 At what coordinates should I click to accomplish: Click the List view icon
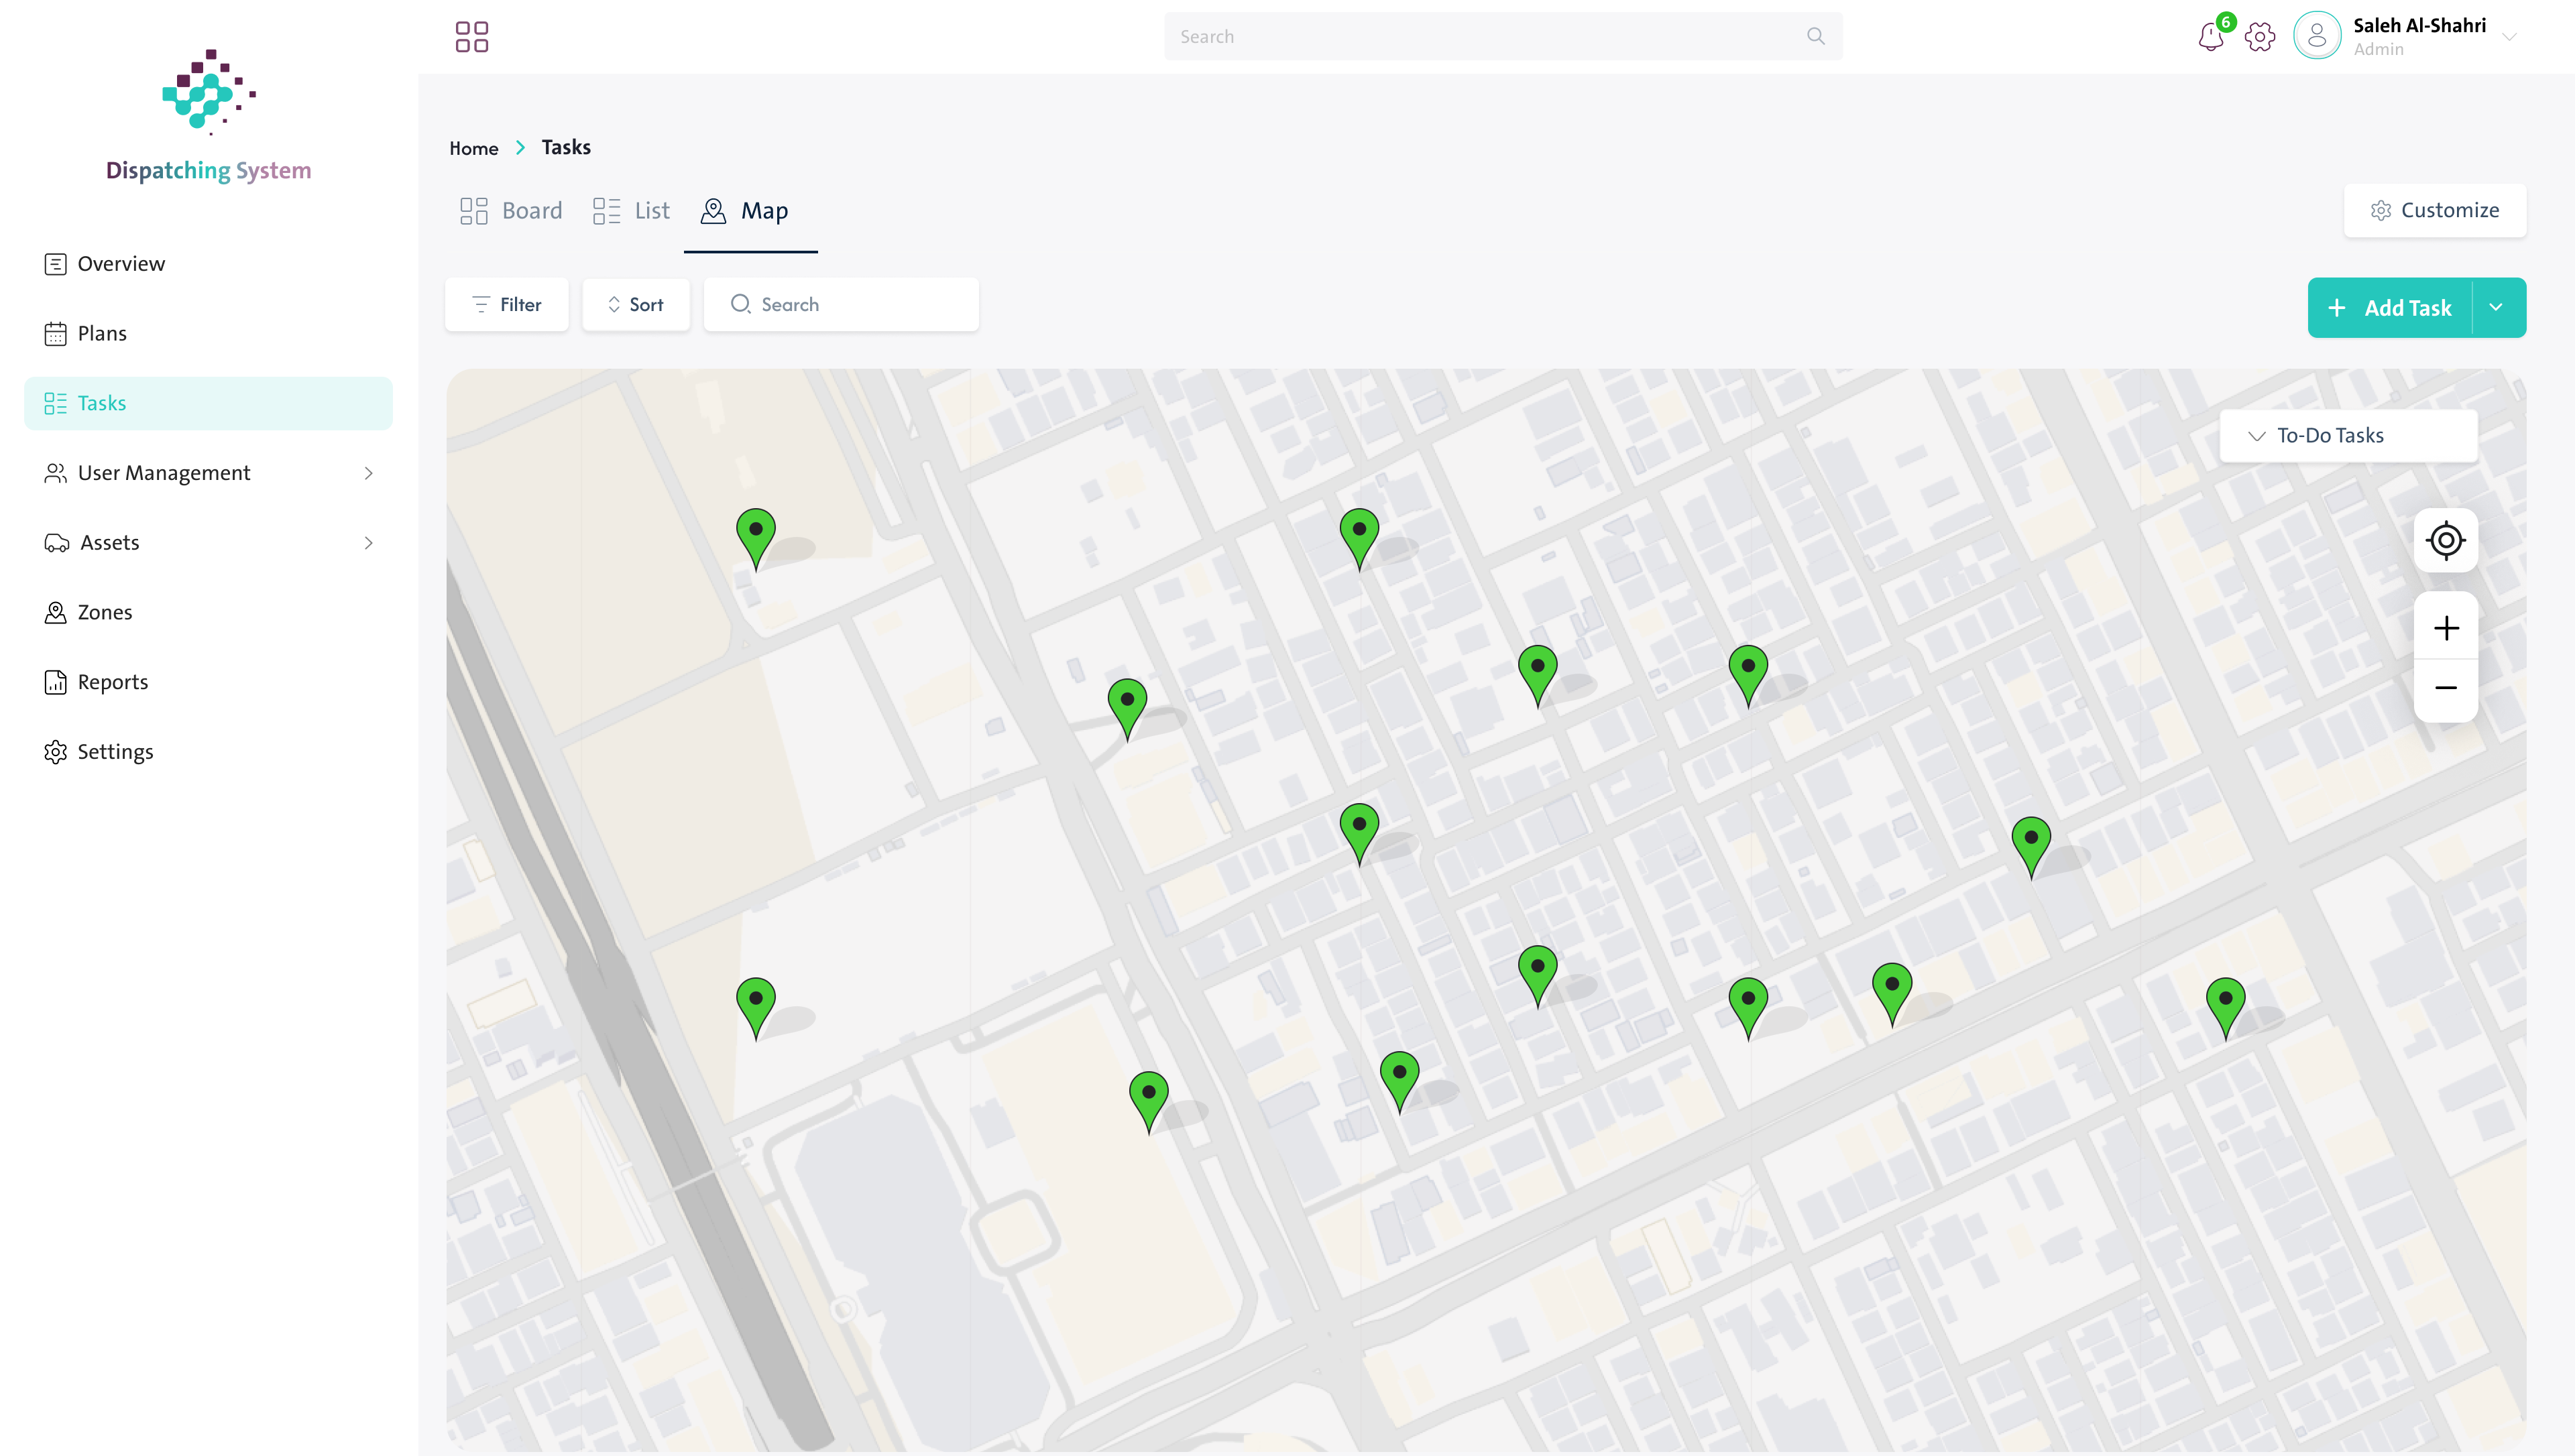[607, 211]
